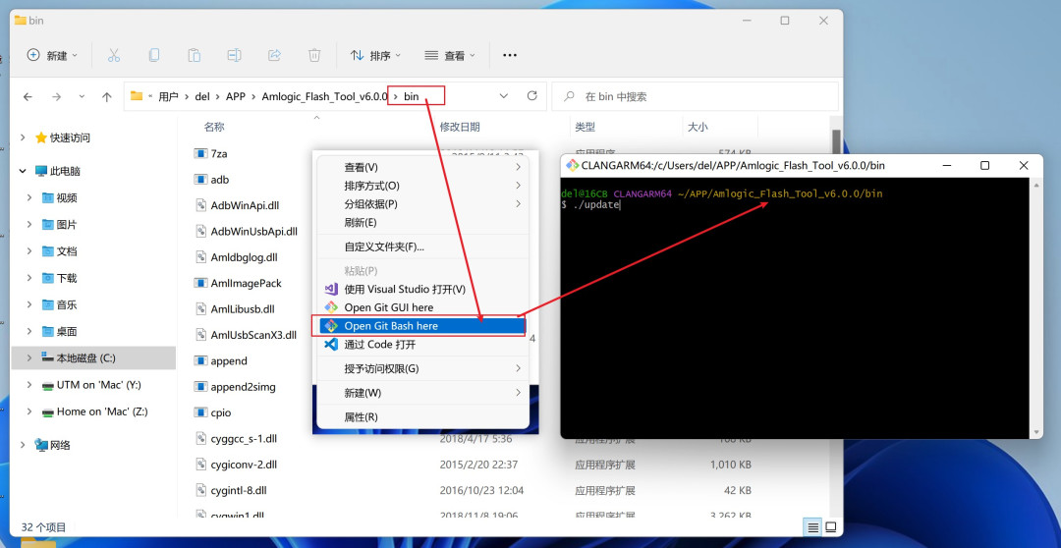The height and width of the screenshot is (548, 1061).
Task: Click the Share icon in toolbar
Action: point(275,55)
